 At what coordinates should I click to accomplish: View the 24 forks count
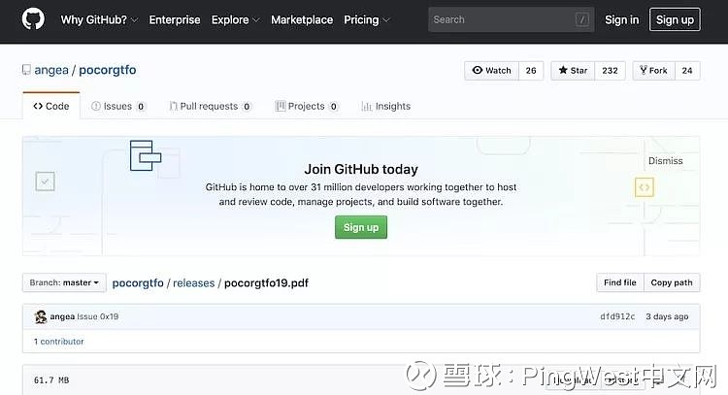point(687,71)
